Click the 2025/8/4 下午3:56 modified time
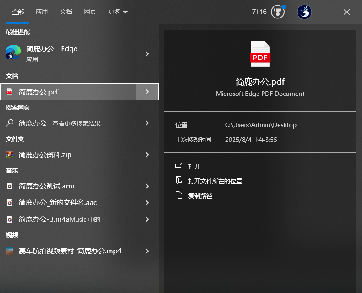This screenshot has width=362, height=293. click(x=251, y=140)
